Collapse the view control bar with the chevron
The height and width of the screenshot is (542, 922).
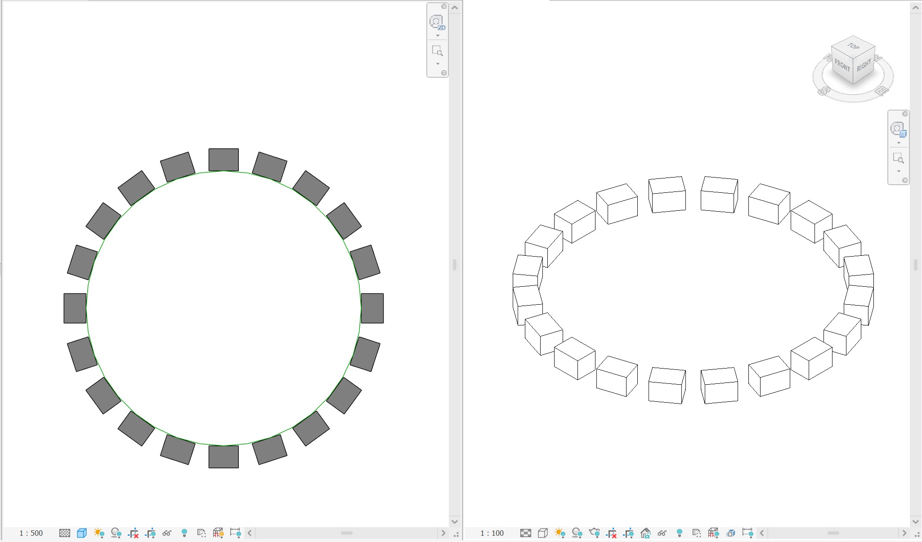tap(249, 533)
